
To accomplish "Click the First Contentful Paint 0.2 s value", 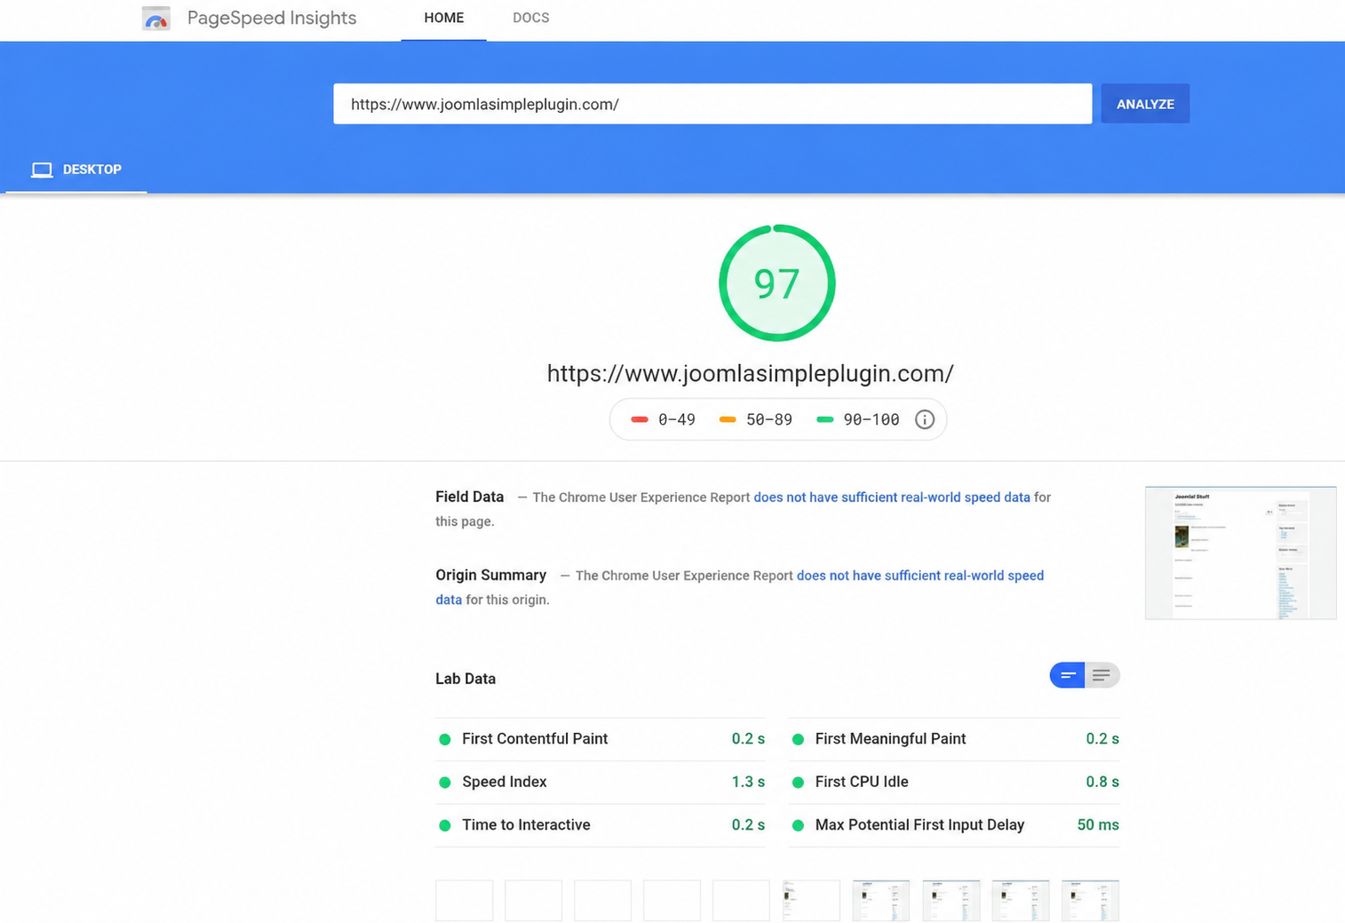I will pyautogui.click(x=748, y=739).
